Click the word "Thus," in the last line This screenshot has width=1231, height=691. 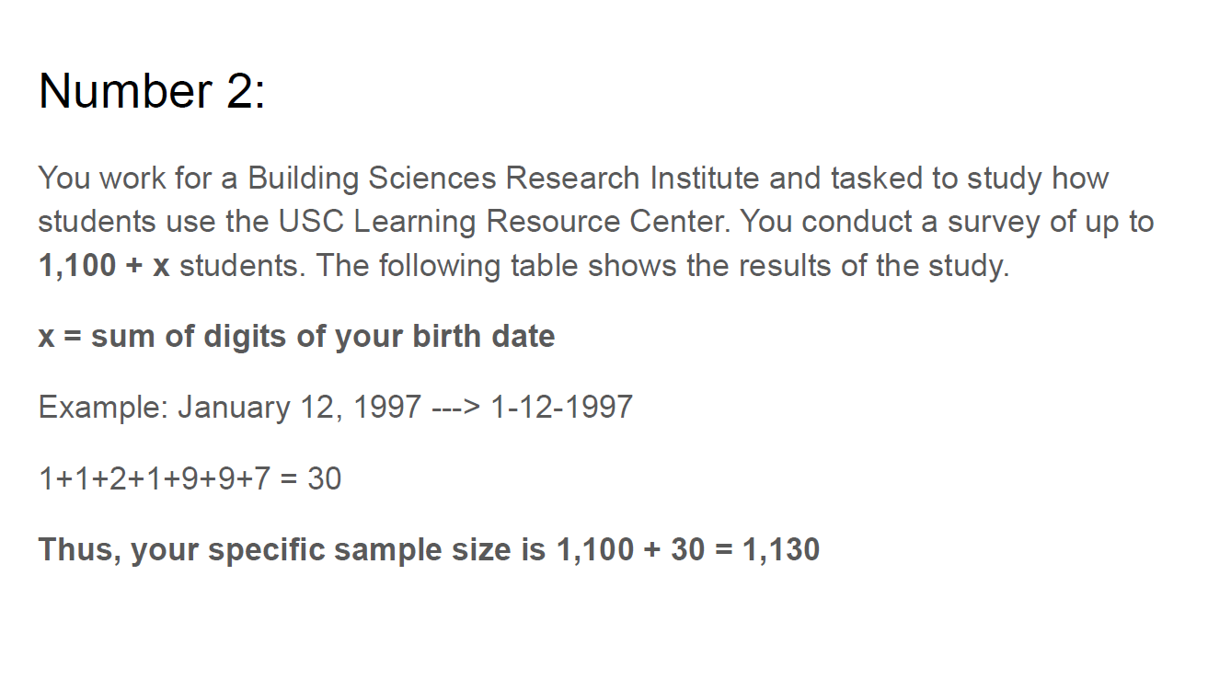click(x=80, y=550)
